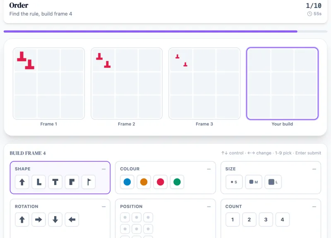Choose medium size M
The image size is (331, 238).
coord(254,182)
